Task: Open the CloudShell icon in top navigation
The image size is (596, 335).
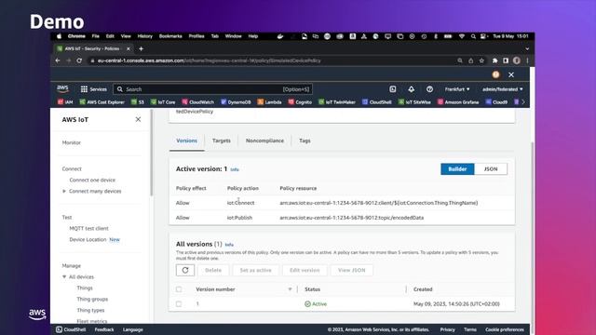Action: (393, 89)
